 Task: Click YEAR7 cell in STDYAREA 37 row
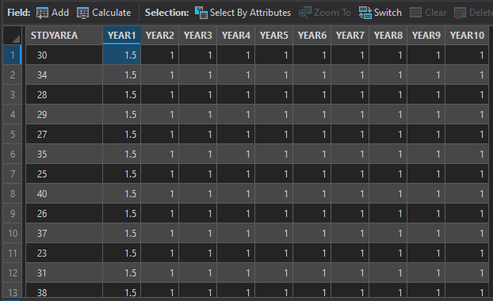click(350, 233)
